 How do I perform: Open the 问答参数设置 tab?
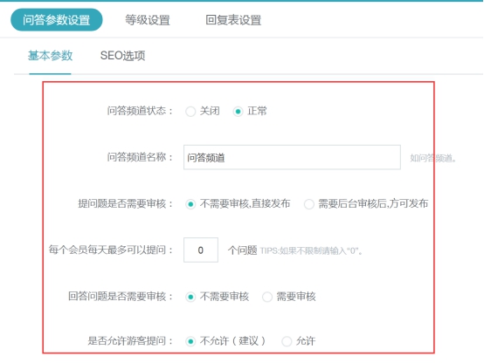click(x=57, y=20)
